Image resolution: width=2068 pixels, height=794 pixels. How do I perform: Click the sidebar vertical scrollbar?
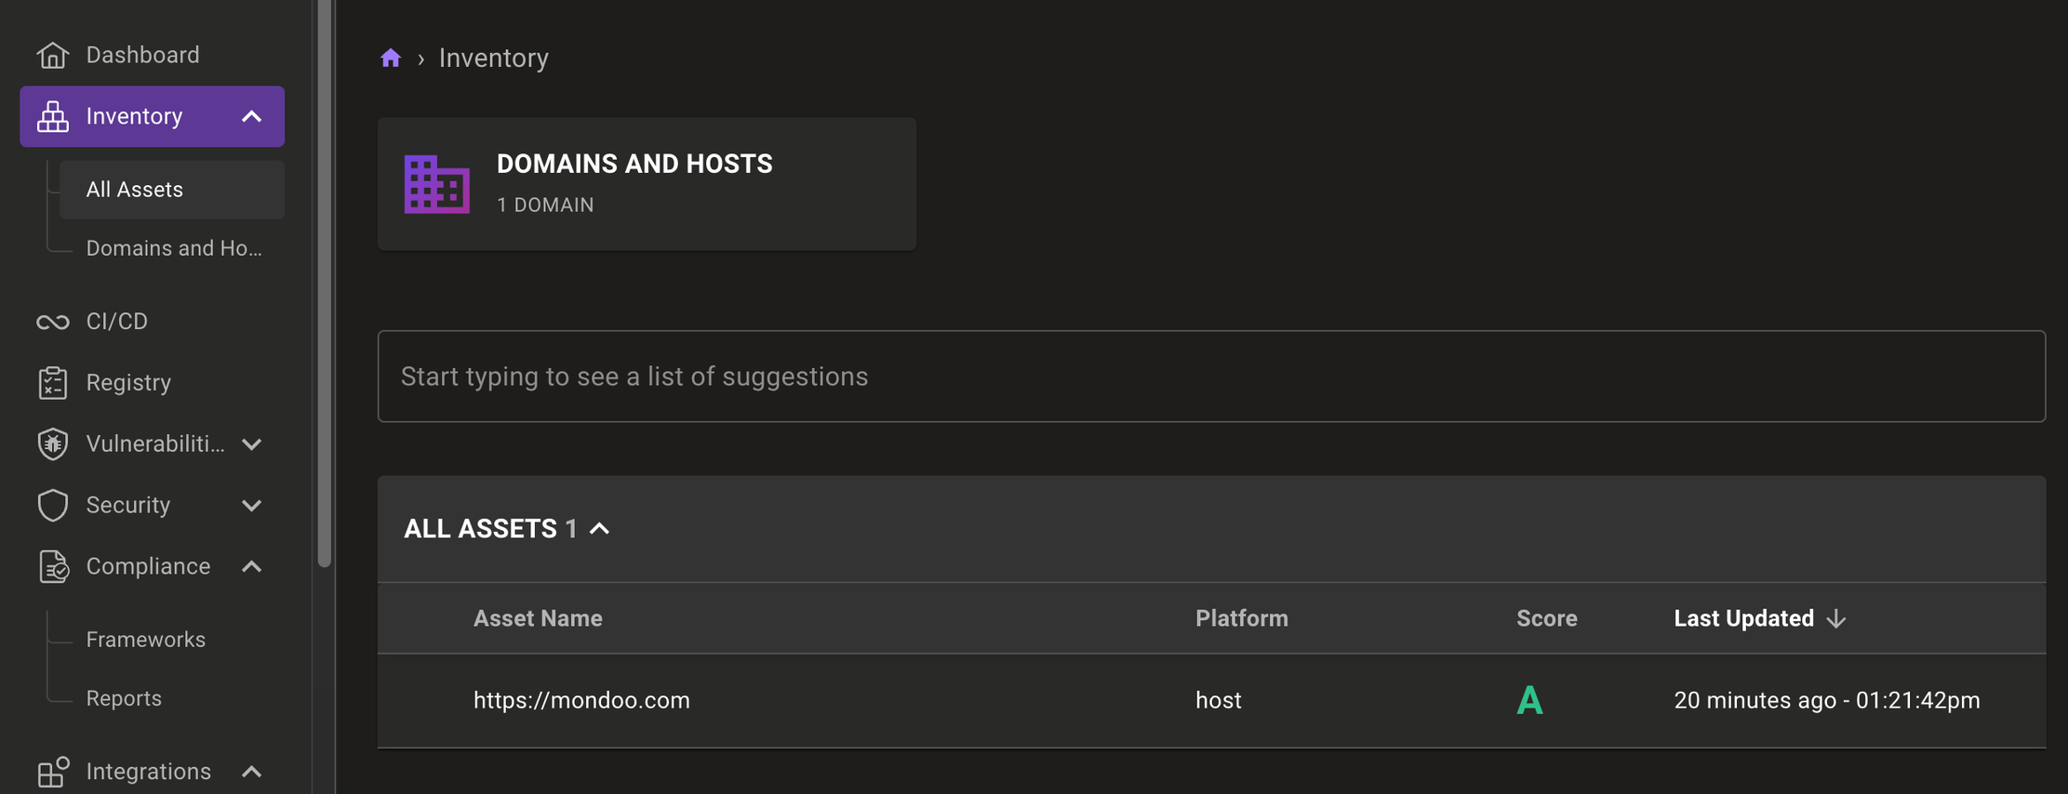[x=325, y=284]
